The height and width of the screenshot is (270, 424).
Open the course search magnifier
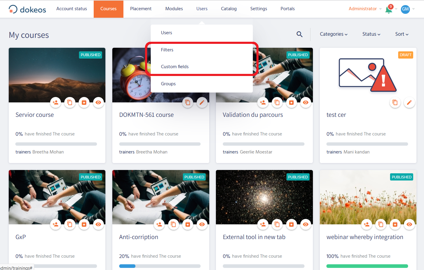[x=299, y=34]
